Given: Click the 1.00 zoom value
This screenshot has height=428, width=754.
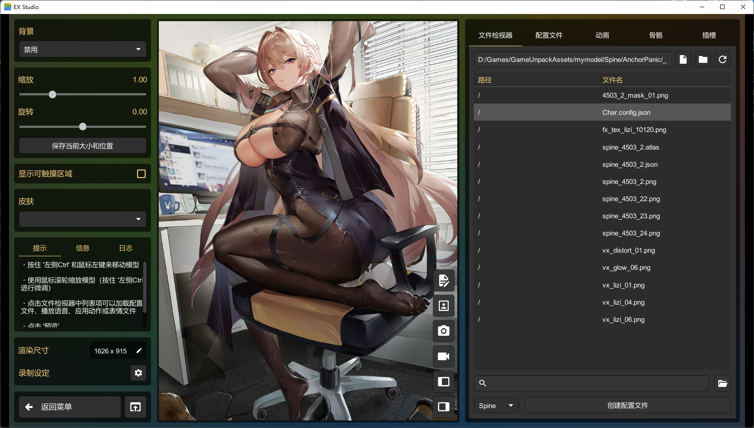Looking at the screenshot, I should [x=140, y=80].
